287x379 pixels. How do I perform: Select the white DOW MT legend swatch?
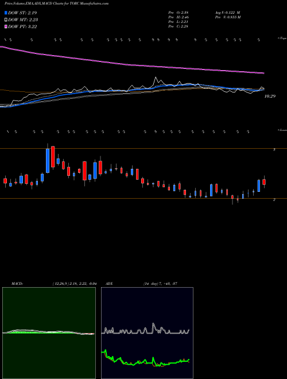coord(6,20)
